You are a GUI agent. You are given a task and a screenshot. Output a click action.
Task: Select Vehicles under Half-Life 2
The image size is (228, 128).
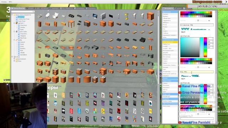(x=22, y=27)
